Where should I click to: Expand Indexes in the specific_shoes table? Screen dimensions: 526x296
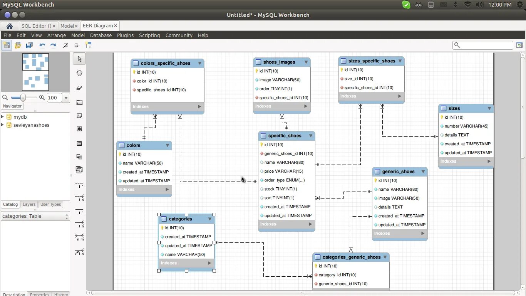click(x=310, y=224)
